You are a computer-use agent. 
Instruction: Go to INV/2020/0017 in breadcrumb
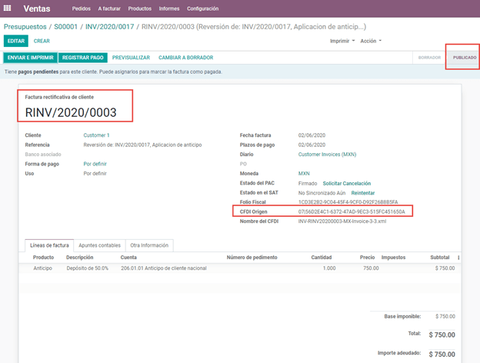(110, 26)
